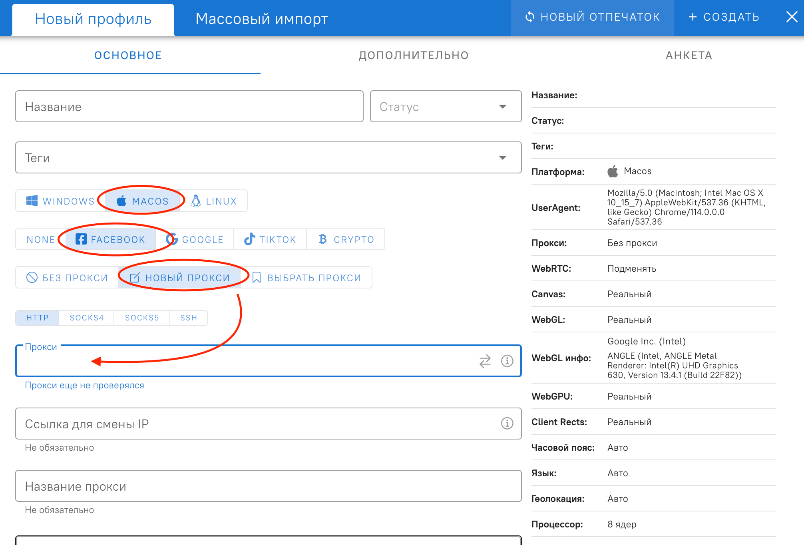Choose the Crypto bitcoin profile type

[346, 239]
